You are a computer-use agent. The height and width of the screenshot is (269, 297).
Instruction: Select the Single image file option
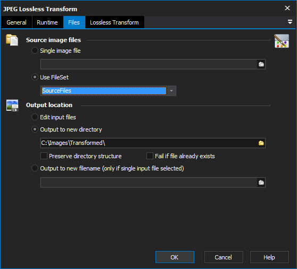(x=35, y=51)
